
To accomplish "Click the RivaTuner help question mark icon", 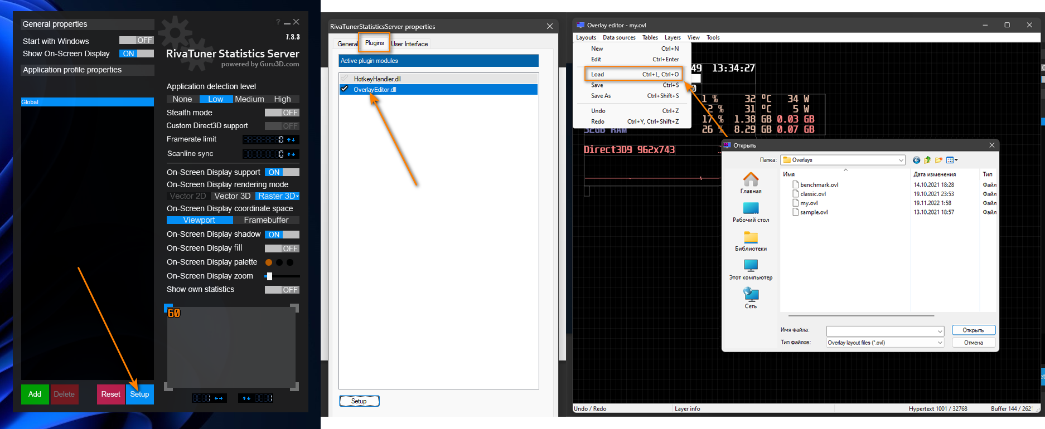I will tap(278, 22).
